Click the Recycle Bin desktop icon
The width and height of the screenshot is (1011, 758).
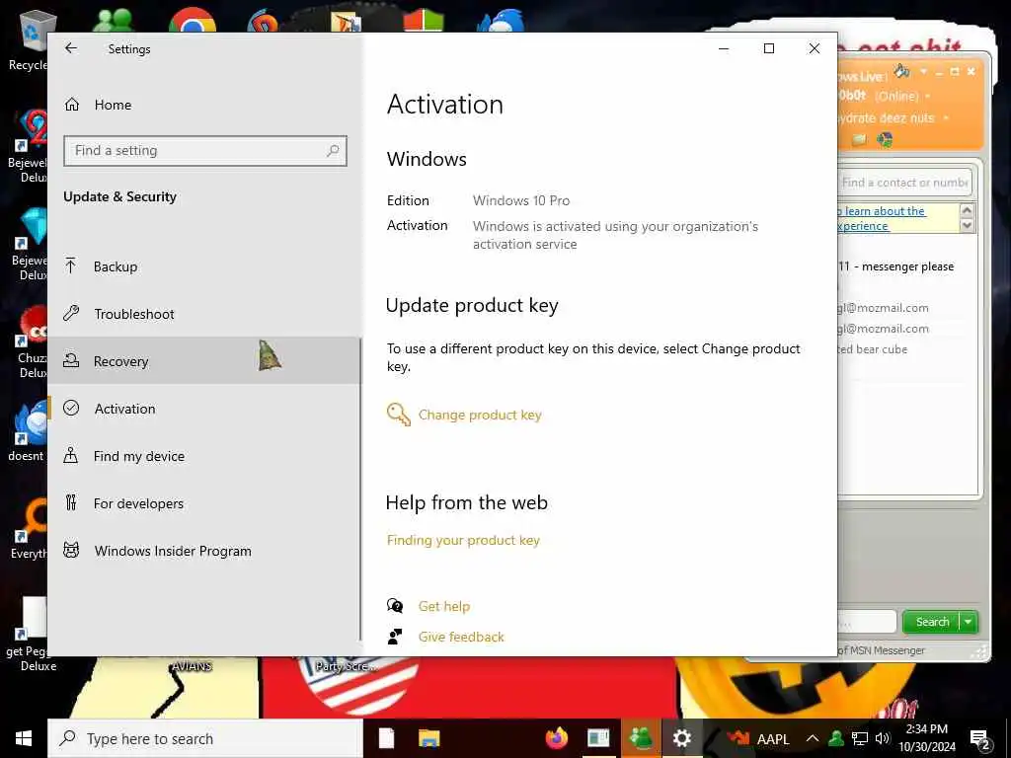[28, 39]
